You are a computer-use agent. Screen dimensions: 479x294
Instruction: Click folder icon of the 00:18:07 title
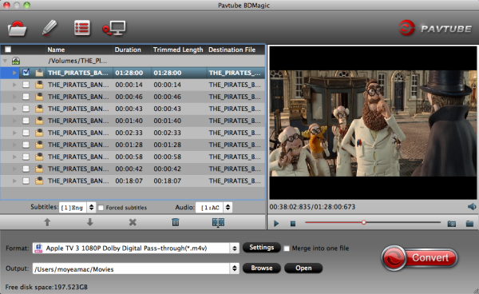tap(39, 181)
